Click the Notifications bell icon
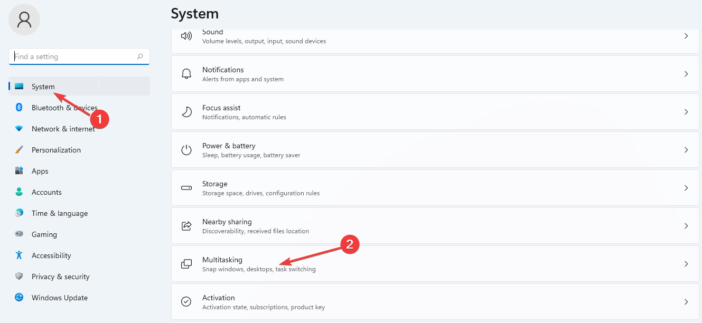702x323 pixels. pos(186,73)
